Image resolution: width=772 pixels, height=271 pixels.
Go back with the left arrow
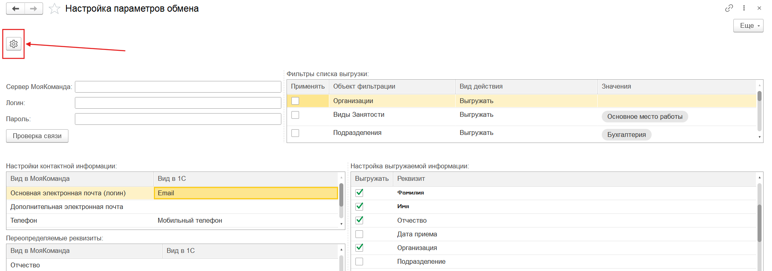[15, 8]
